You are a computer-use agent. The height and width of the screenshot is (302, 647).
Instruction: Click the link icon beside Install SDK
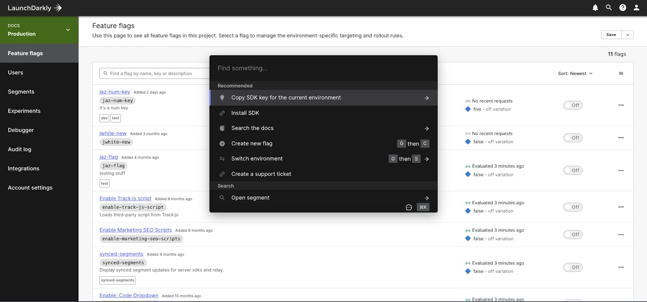pos(222,113)
